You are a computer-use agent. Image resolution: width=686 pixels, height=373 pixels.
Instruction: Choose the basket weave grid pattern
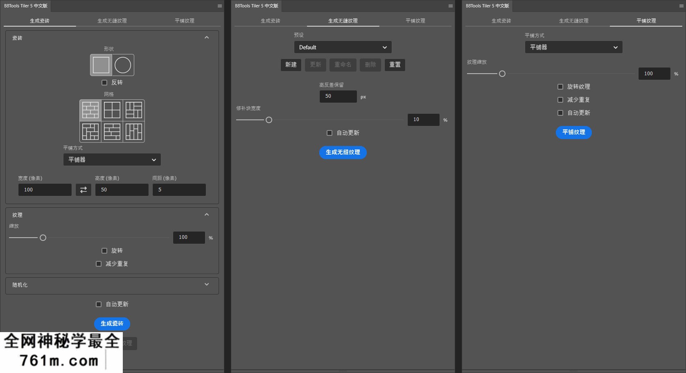click(134, 110)
